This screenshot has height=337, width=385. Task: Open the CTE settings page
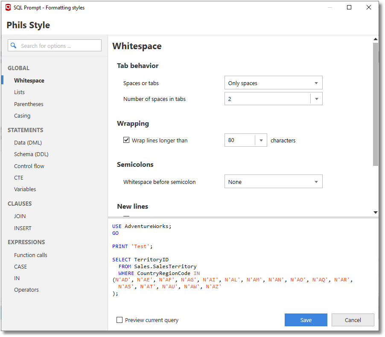19,177
